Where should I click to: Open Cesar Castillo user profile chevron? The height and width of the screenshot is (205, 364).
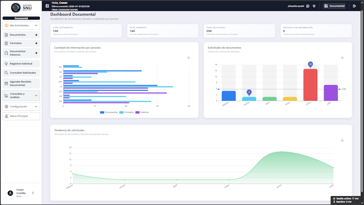coord(33,193)
